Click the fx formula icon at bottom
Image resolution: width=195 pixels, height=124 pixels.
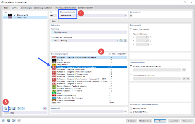click(19, 121)
